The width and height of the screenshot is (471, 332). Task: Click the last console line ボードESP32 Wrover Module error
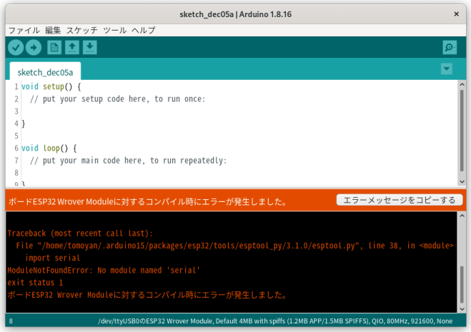pyautogui.click(x=147, y=295)
